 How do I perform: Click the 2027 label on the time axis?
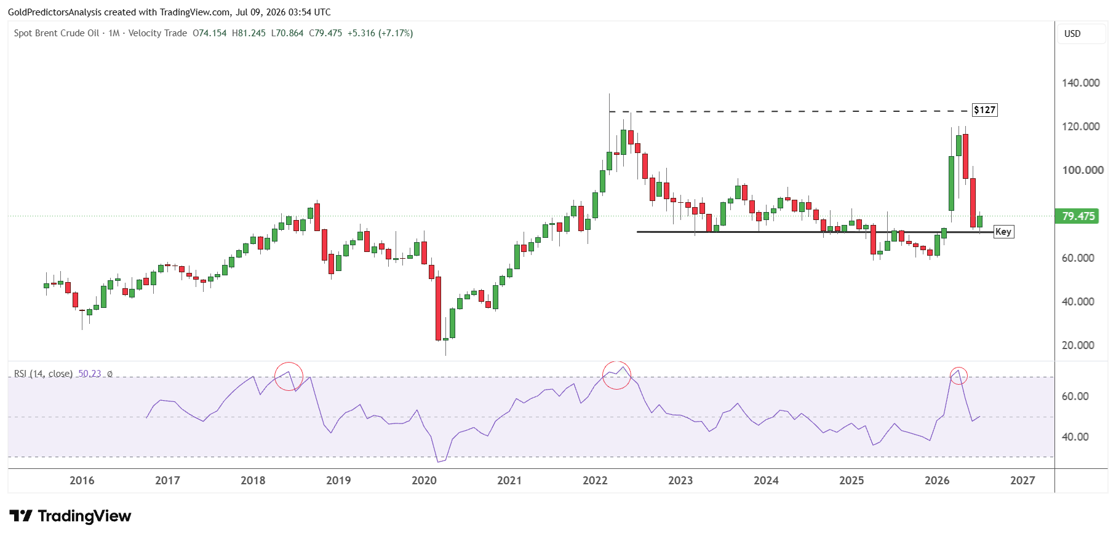point(1022,481)
